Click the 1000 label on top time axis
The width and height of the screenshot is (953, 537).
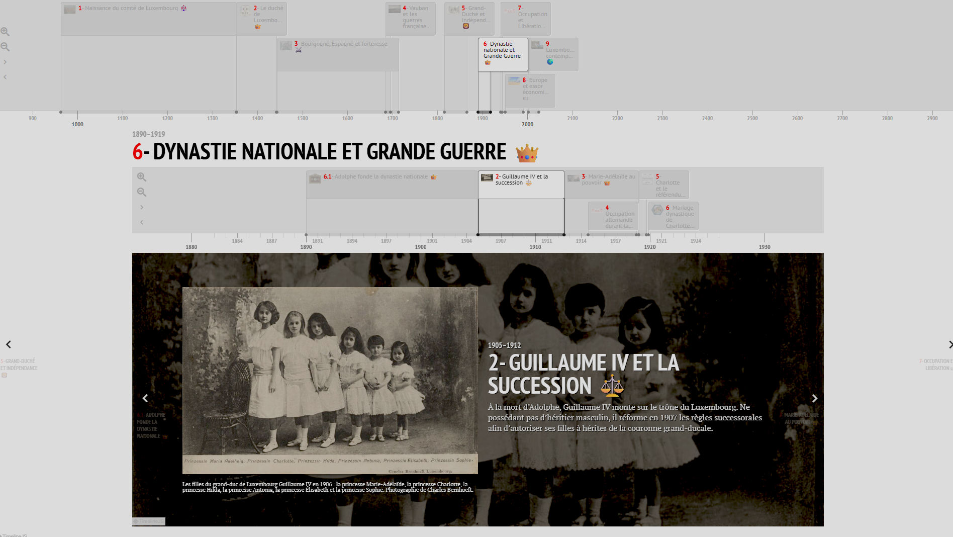(x=77, y=124)
